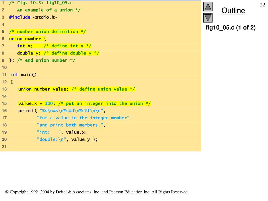Select the printf format string line
This screenshot has height=201, width=268.
62,111
